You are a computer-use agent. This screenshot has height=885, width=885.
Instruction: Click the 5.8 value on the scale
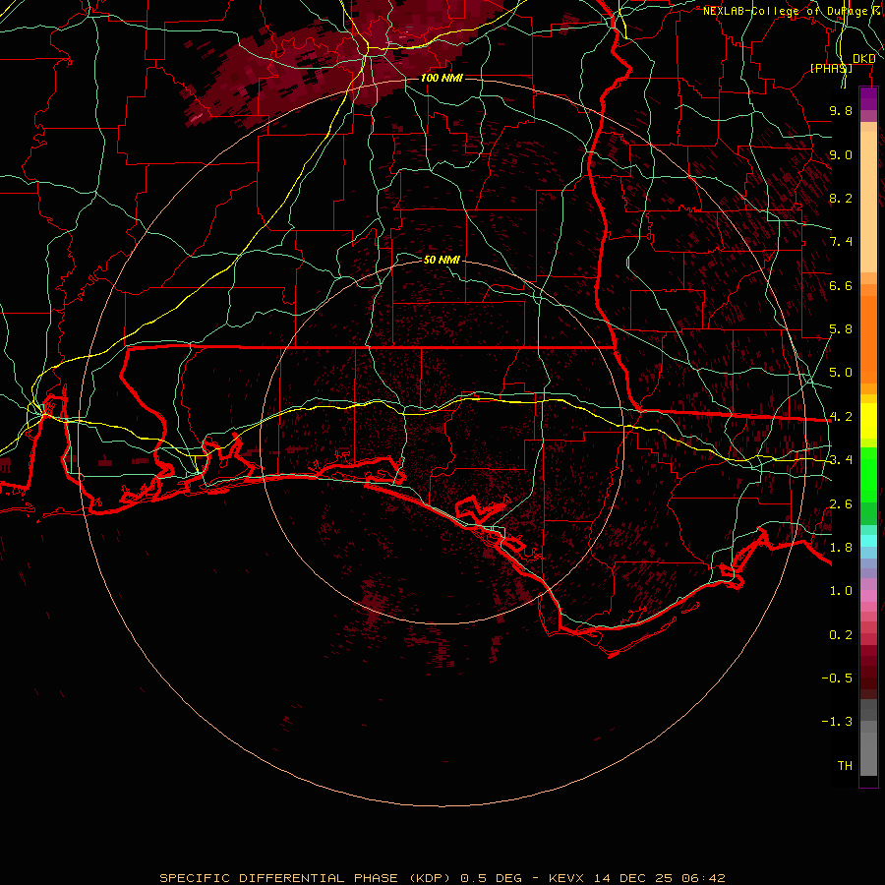click(x=841, y=329)
